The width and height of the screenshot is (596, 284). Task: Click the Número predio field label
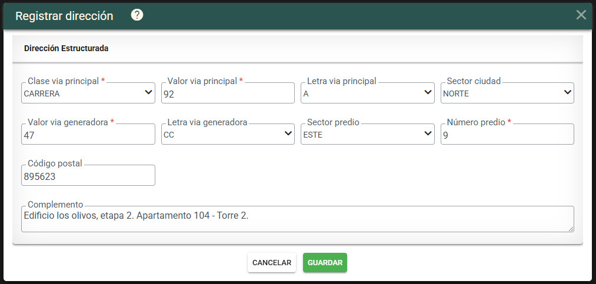tap(476, 122)
